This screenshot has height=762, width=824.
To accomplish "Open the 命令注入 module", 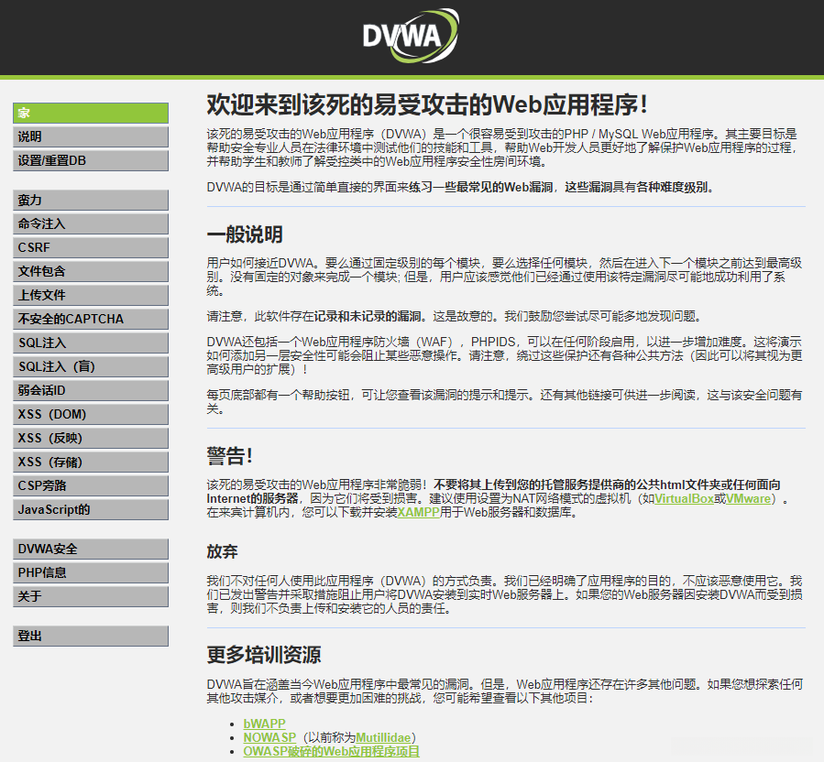I will point(91,223).
